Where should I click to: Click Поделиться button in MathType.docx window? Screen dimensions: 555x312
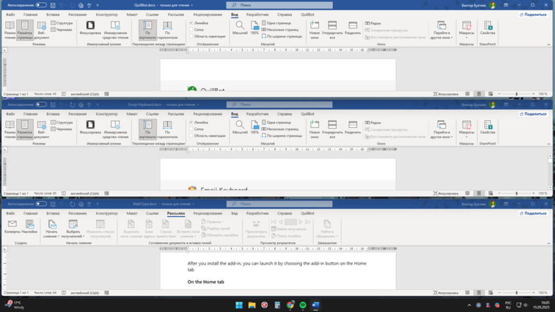pos(533,213)
